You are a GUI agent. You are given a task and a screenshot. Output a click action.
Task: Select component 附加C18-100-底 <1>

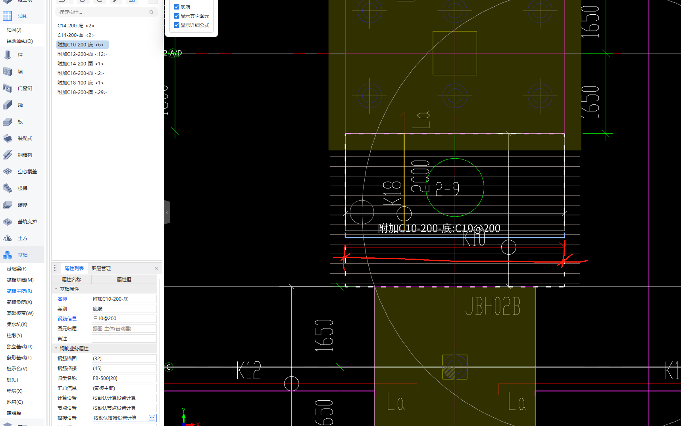click(81, 83)
